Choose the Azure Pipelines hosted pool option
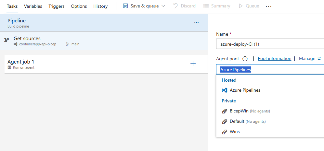 pos(270,90)
